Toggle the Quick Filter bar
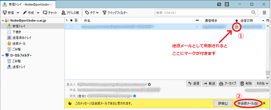Image resolution: width=271 pixels, height=110 pixels. click(x=115, y=12)
